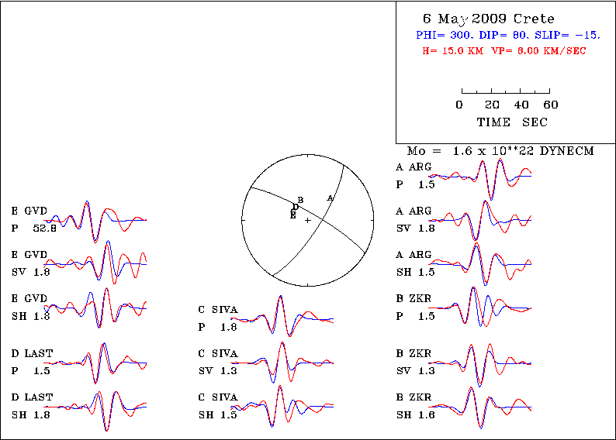Image resolution: width=616 pixels, height=440 pixels.
Task: Click the Mo = 1.6 x 10**22 DYNECM text
Action: coord(500,151)
